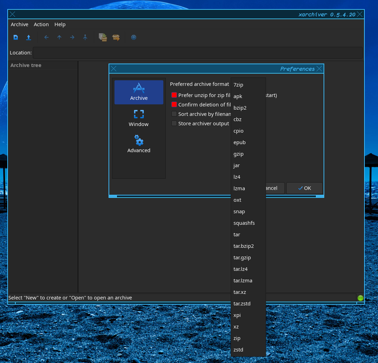Select tar.lz4 format option
378x363 pixels.
point(248,269)
